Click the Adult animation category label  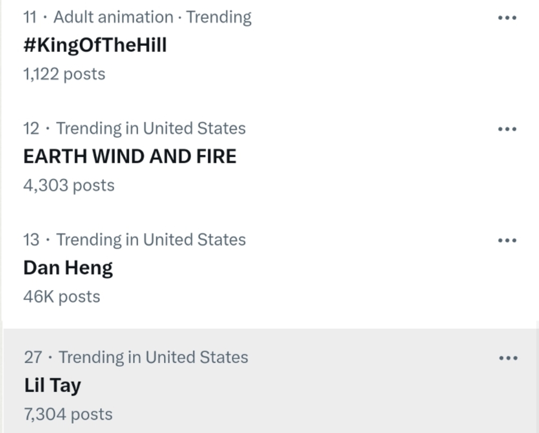tap(113, 17)
